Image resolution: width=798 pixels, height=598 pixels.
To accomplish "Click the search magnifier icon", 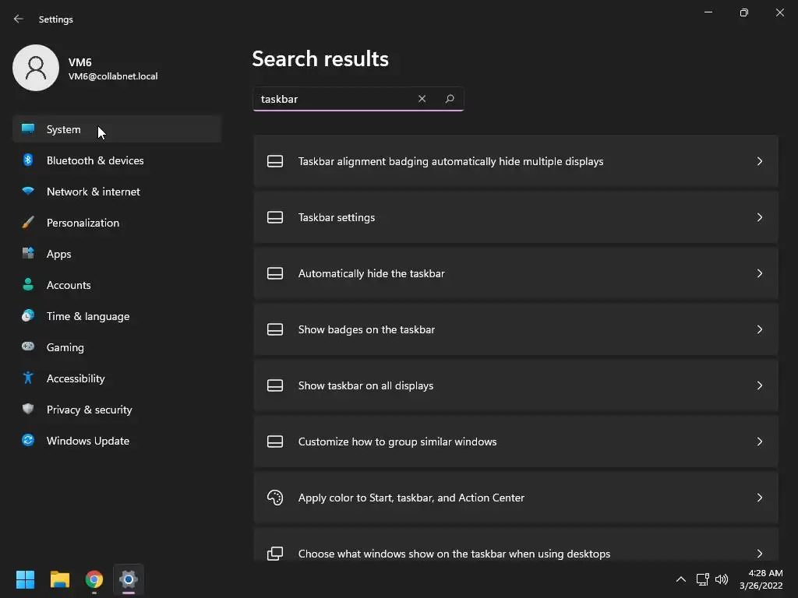I will tap(450, 99).
